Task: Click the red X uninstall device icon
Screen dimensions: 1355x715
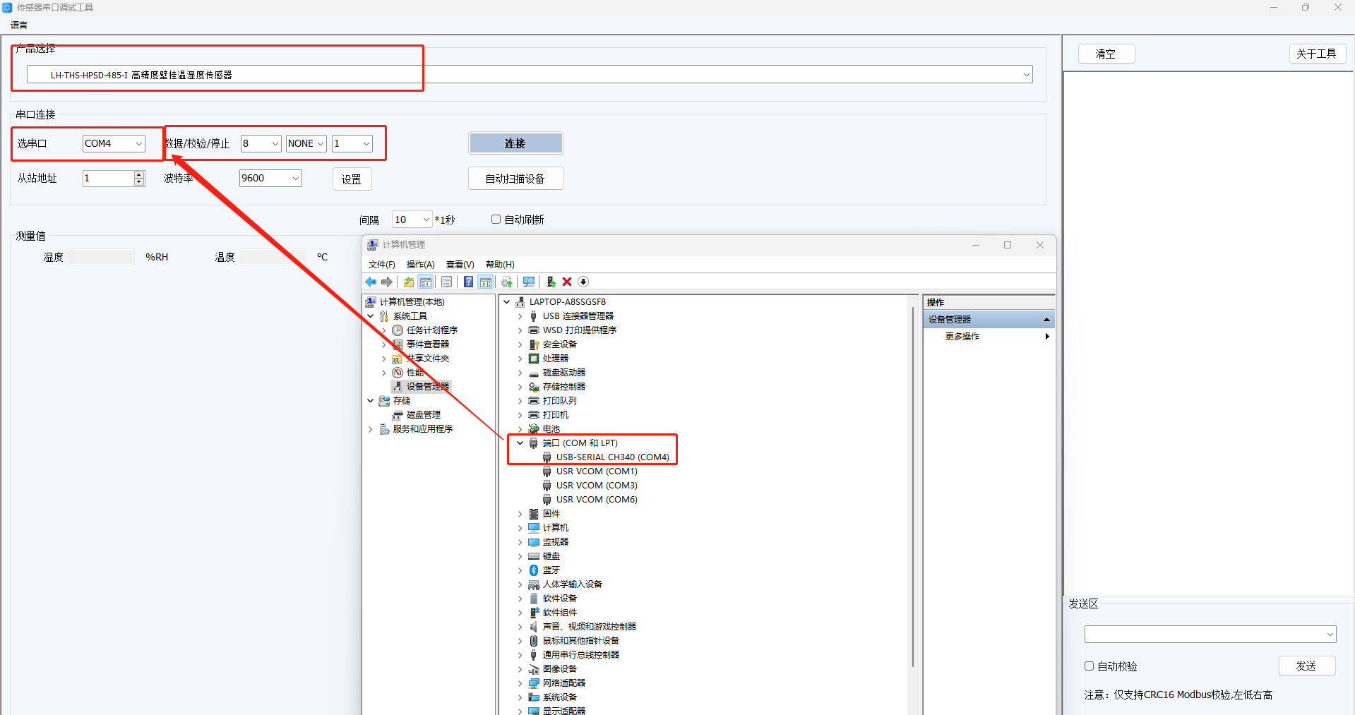Action: point(567,282)
